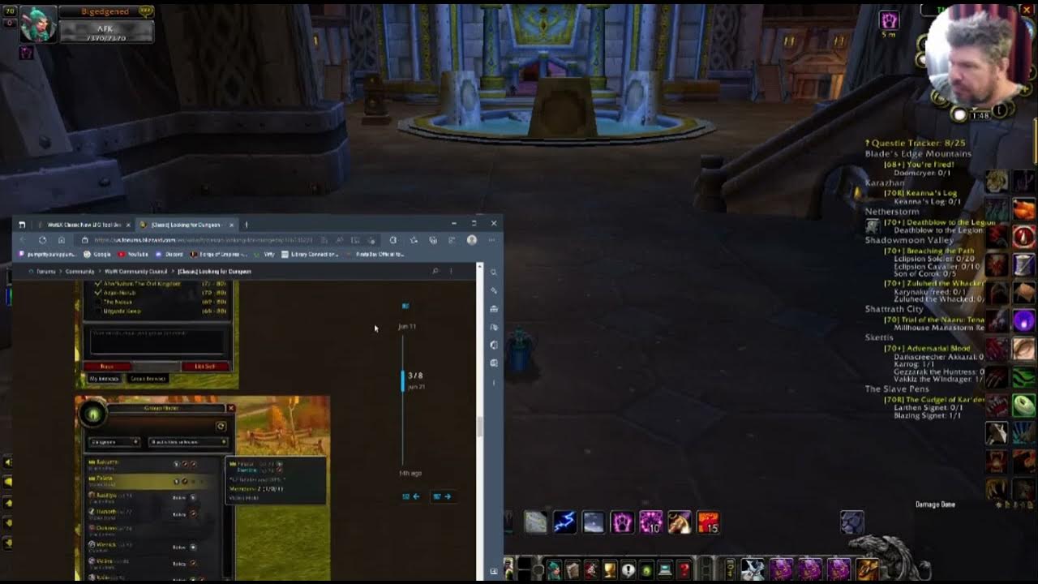Toggle The Nexus checkbox

(98, 302)
